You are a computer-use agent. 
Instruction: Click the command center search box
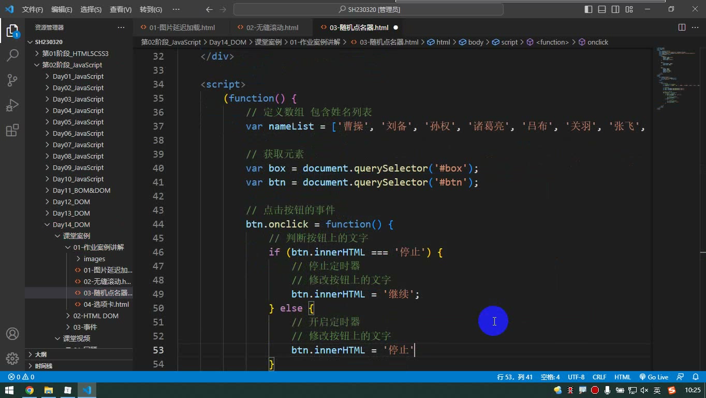pos(369,9)
